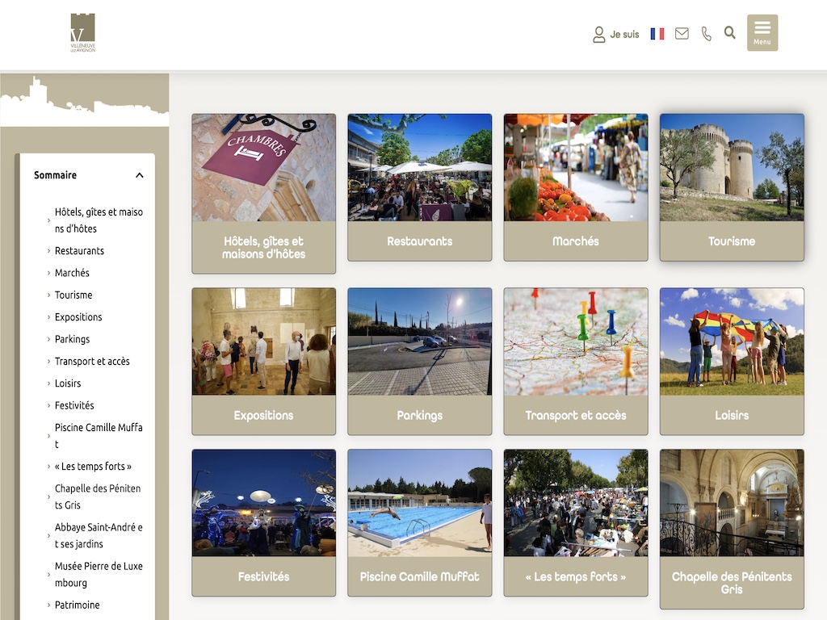Open the Restaurants tile label
The width and height of the screenshot is (827, 620).
[419, 241]
